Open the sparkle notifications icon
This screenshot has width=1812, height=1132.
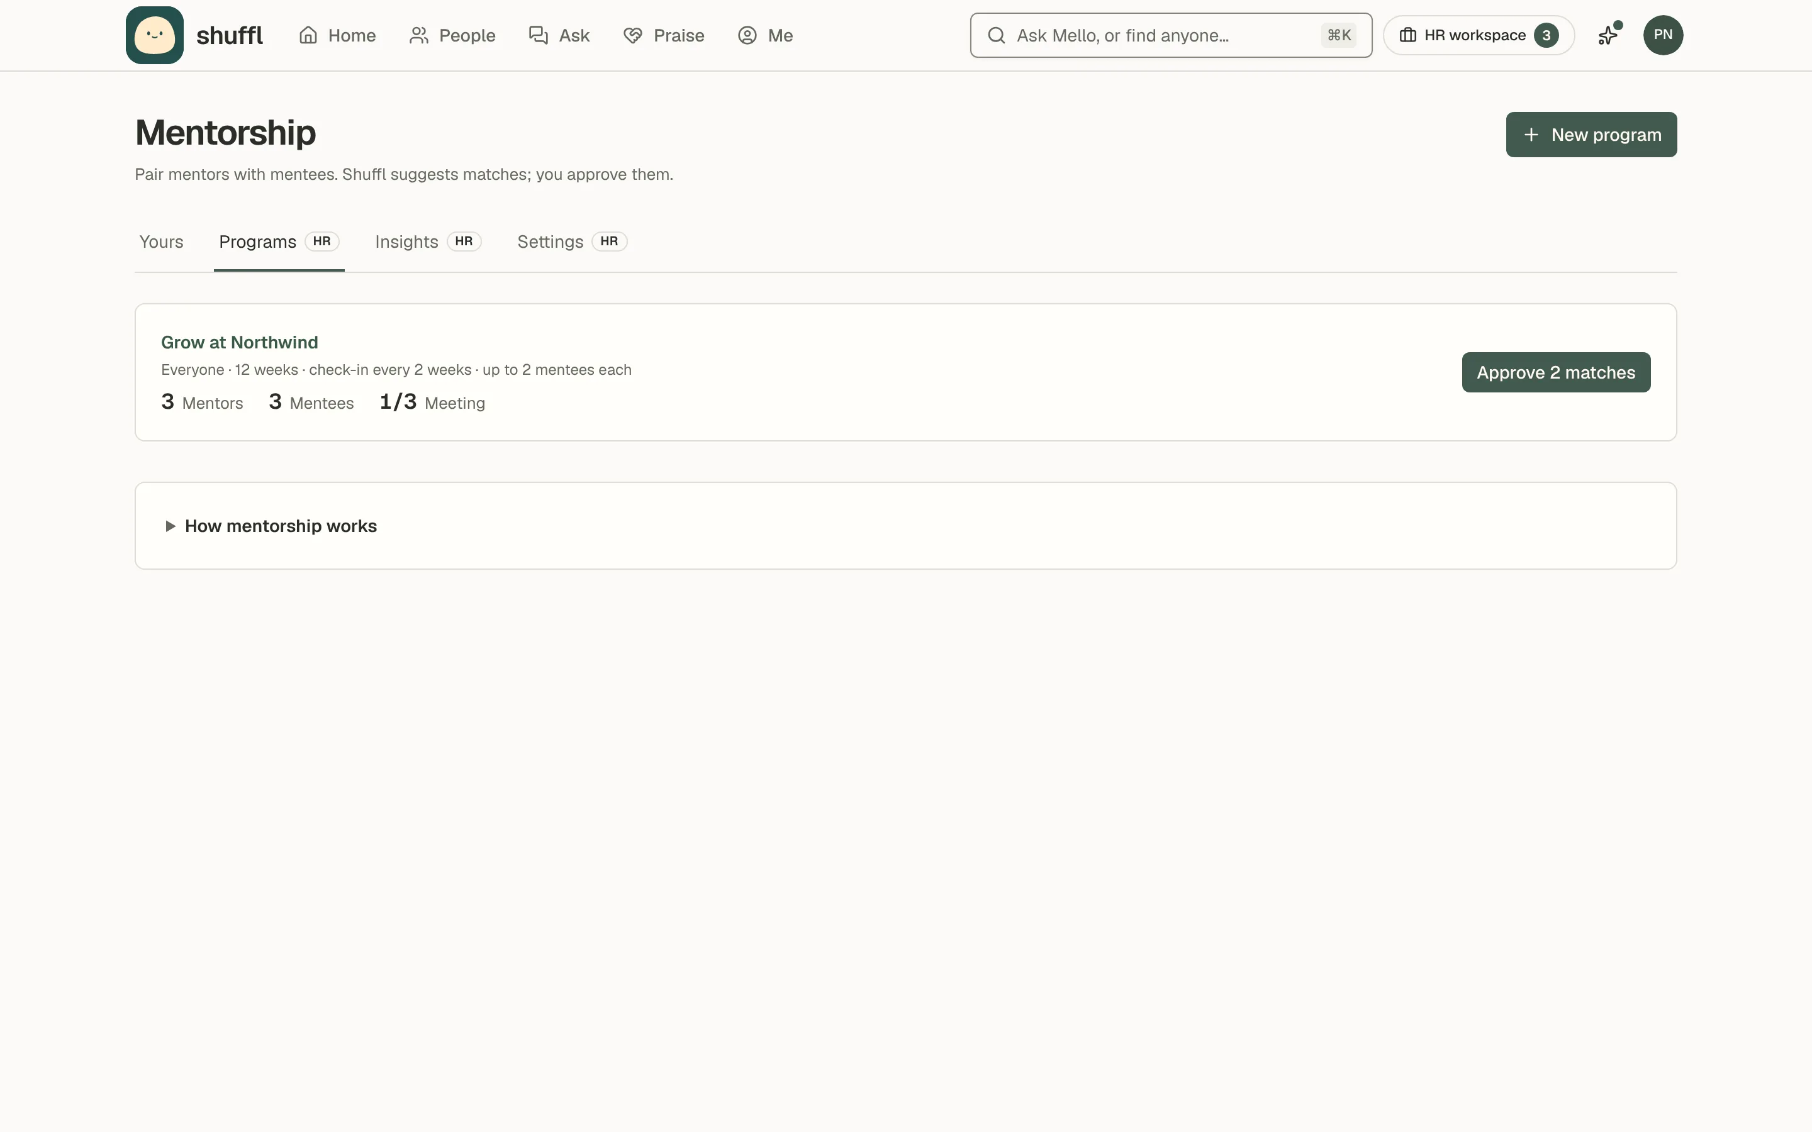[x=1608, y=35]
